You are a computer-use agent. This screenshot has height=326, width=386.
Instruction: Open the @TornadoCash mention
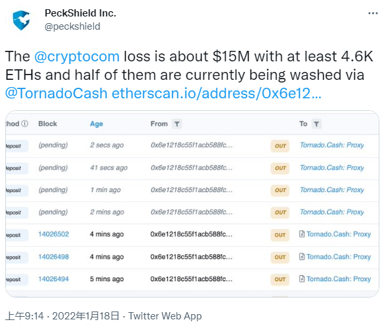tap(56, 94)
